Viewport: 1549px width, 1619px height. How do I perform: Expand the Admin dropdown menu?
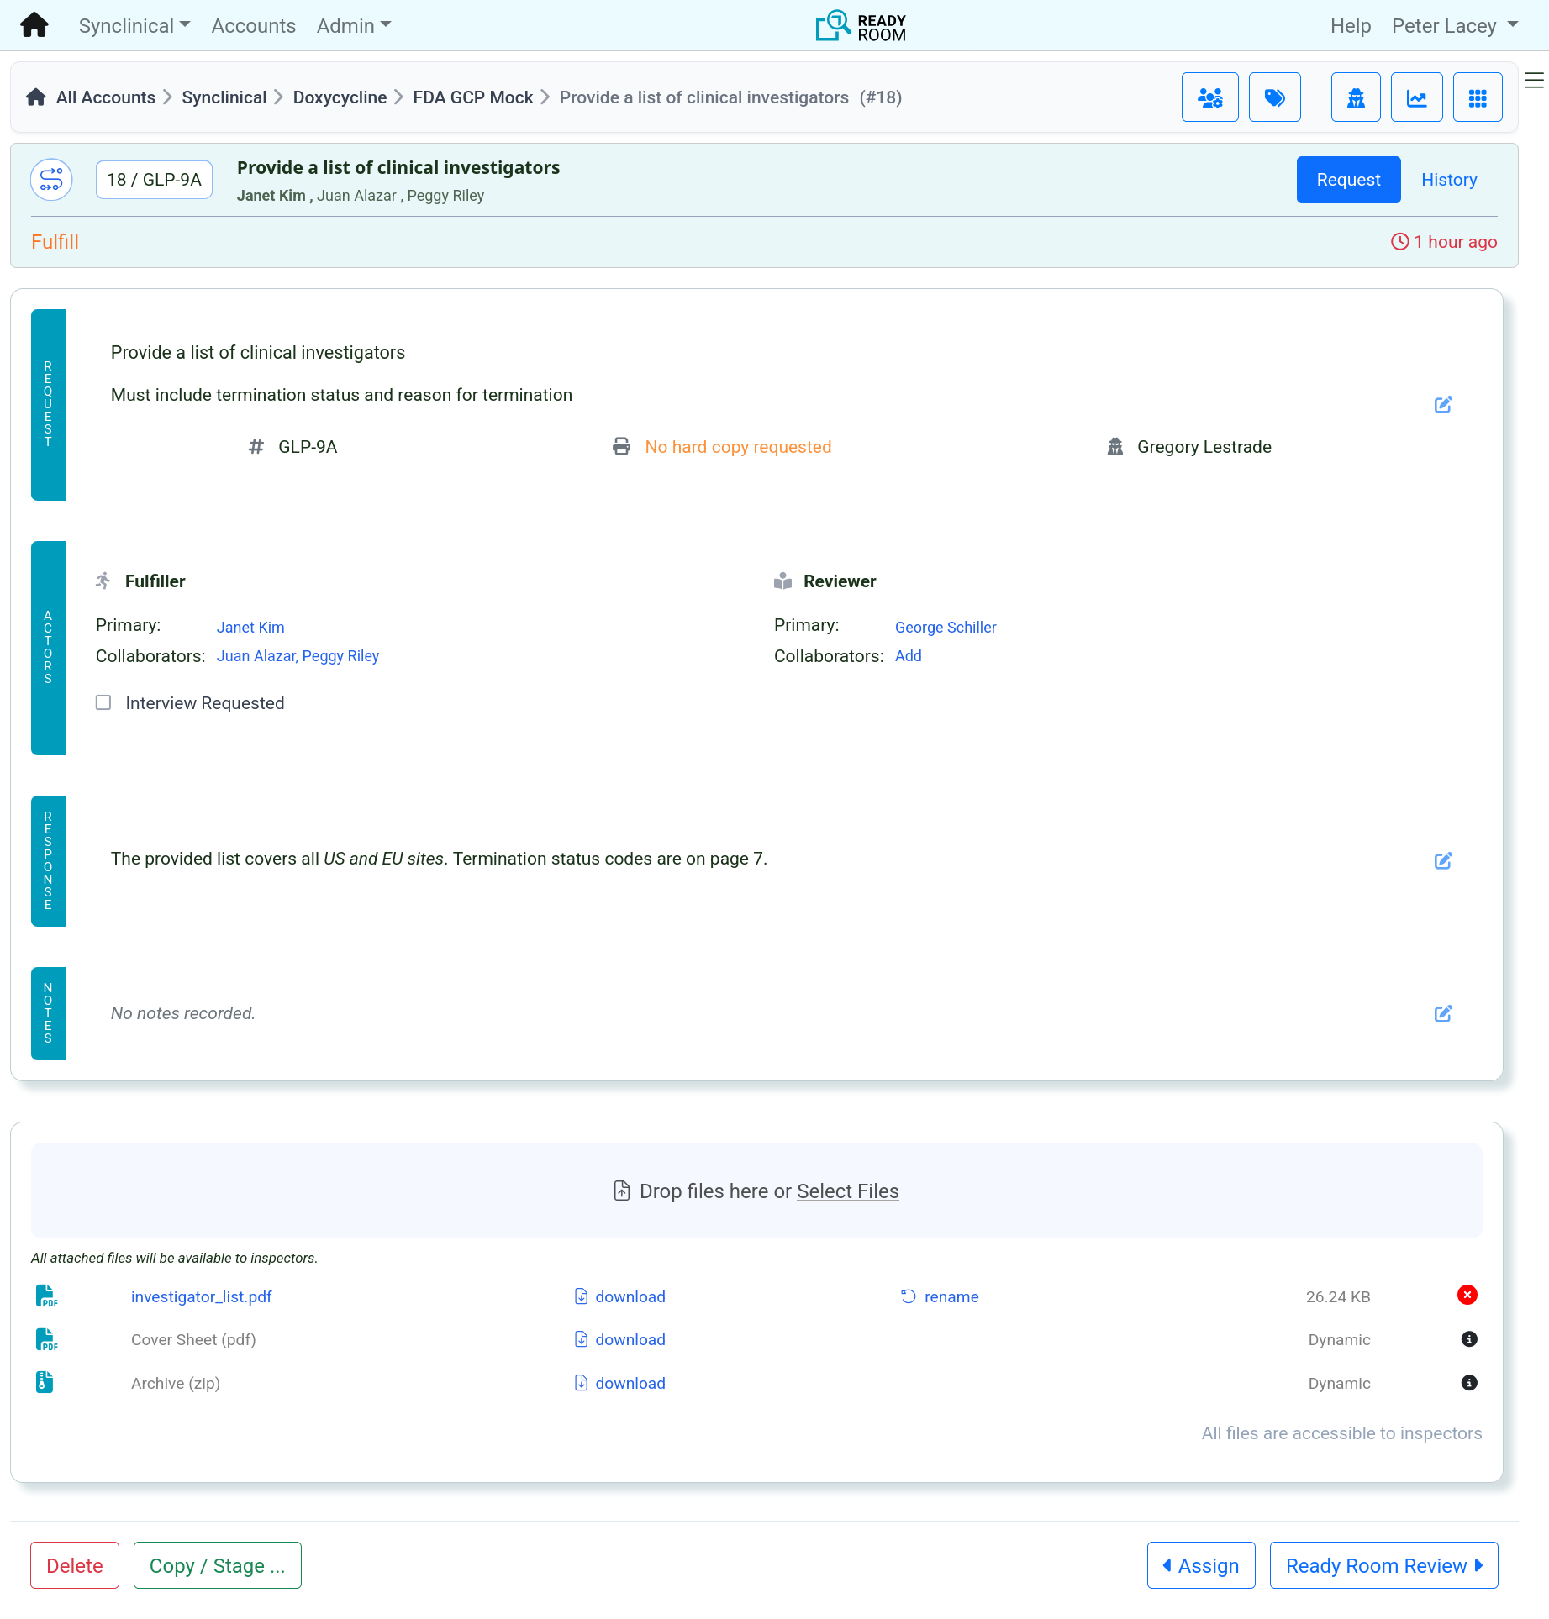pos(354,25)
